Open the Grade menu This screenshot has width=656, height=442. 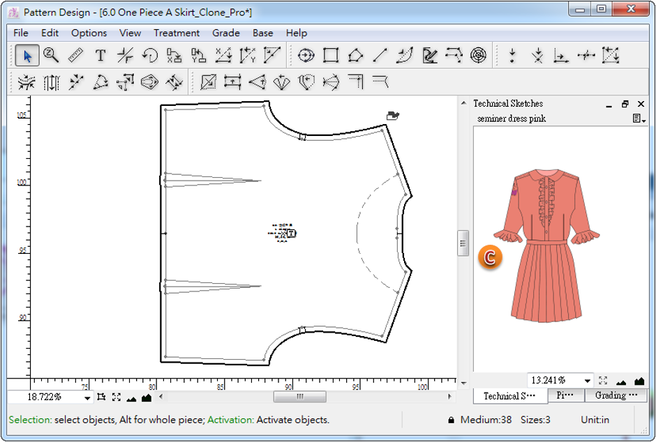226,33
